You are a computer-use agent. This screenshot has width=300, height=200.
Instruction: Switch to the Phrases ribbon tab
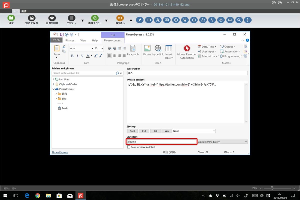pos(70,40)
